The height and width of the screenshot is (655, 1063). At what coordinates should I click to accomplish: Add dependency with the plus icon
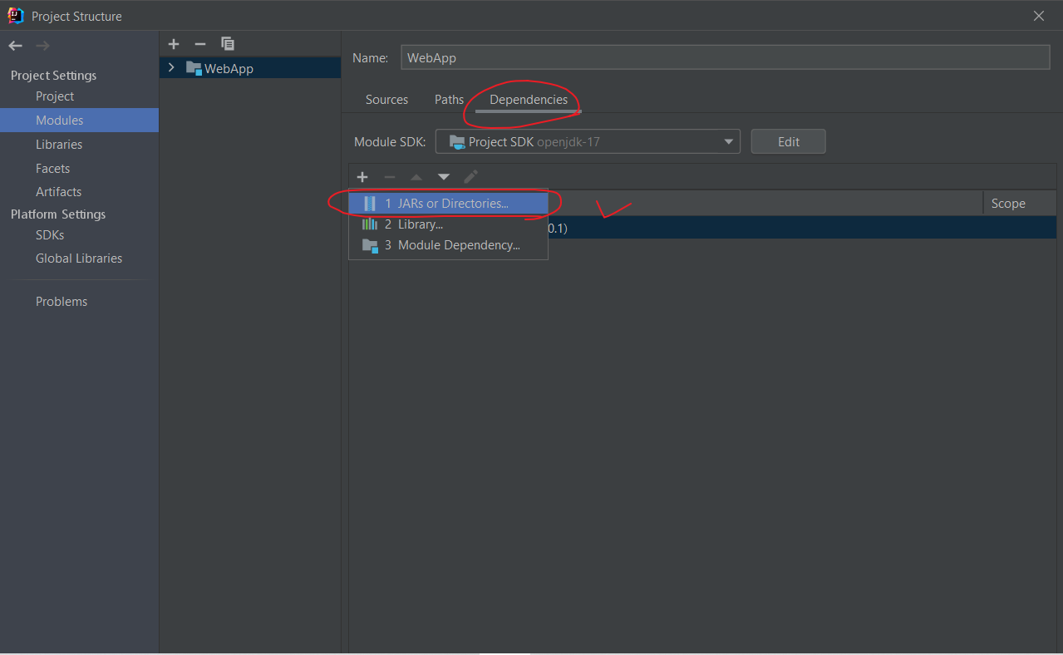362,177
